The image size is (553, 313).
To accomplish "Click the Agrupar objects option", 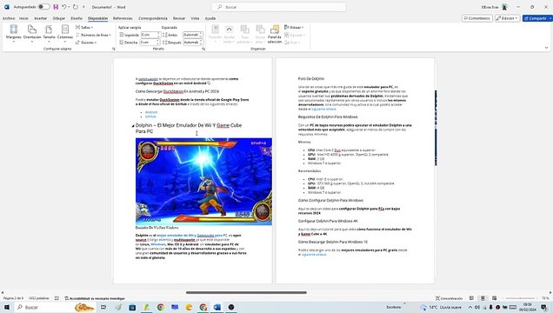I will [x=295, y=35].
